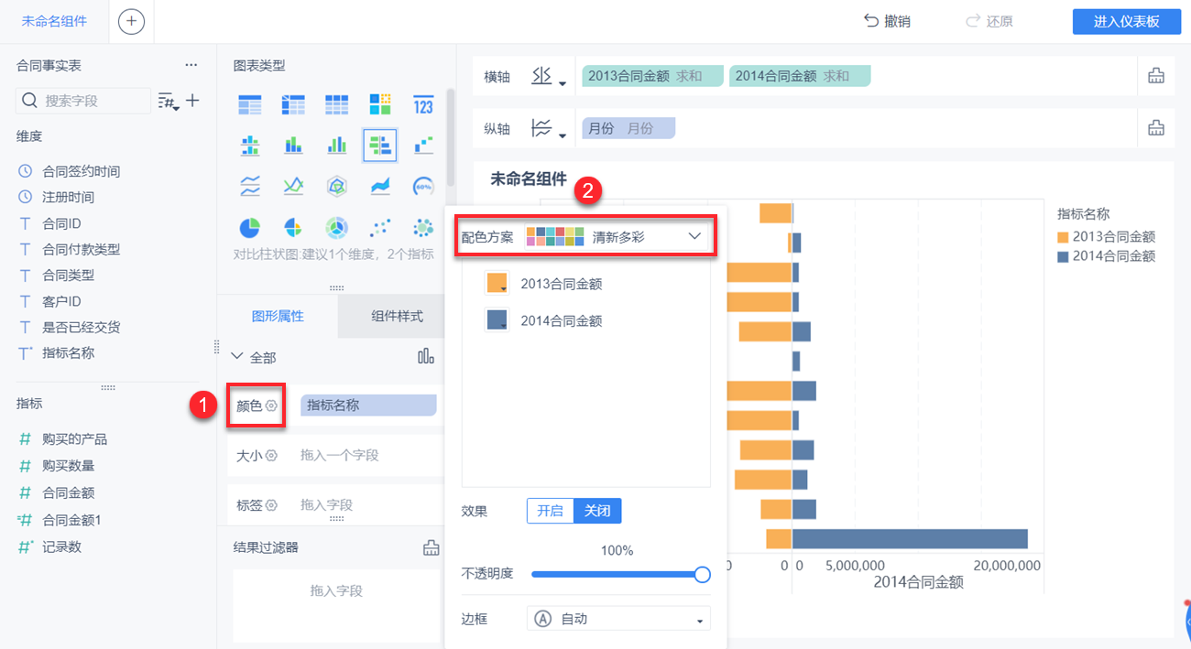
Task: Open the 纵轴 axis settings dropdown
Action: coord(549,129)
